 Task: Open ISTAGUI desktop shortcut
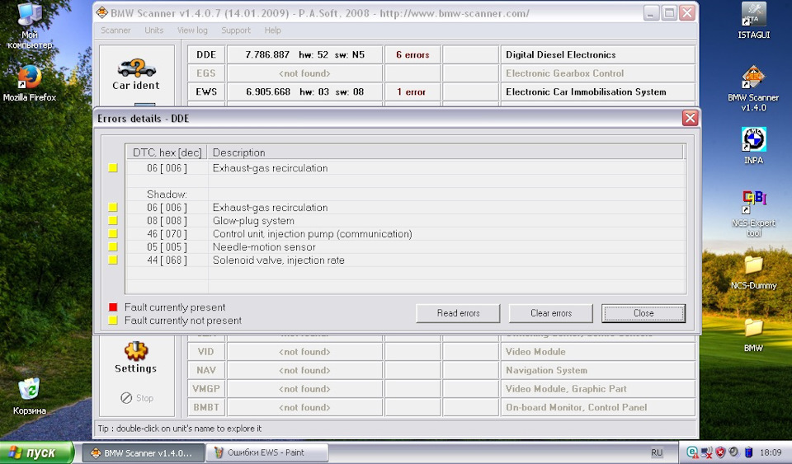tap(753, 14)
